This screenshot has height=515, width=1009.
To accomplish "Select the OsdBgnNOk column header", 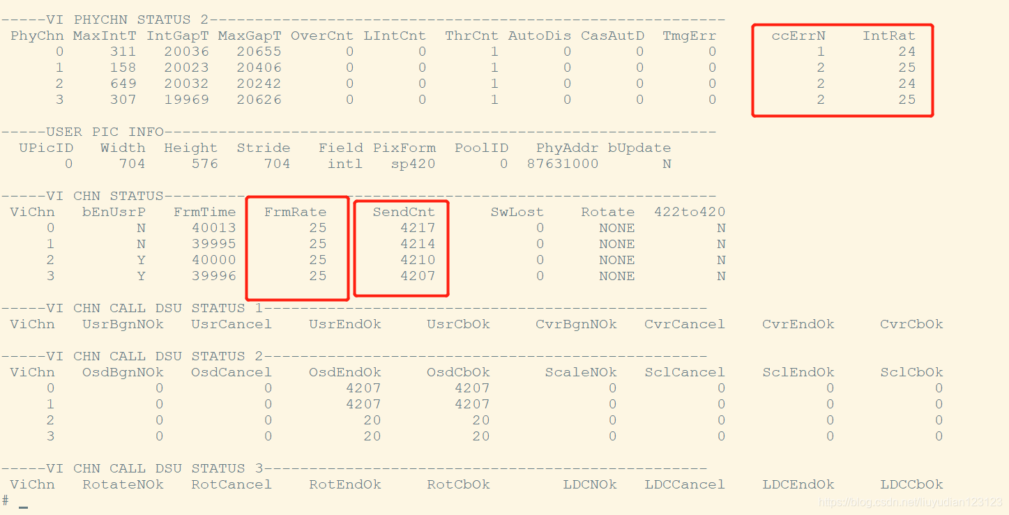I will tap(123, 372).
